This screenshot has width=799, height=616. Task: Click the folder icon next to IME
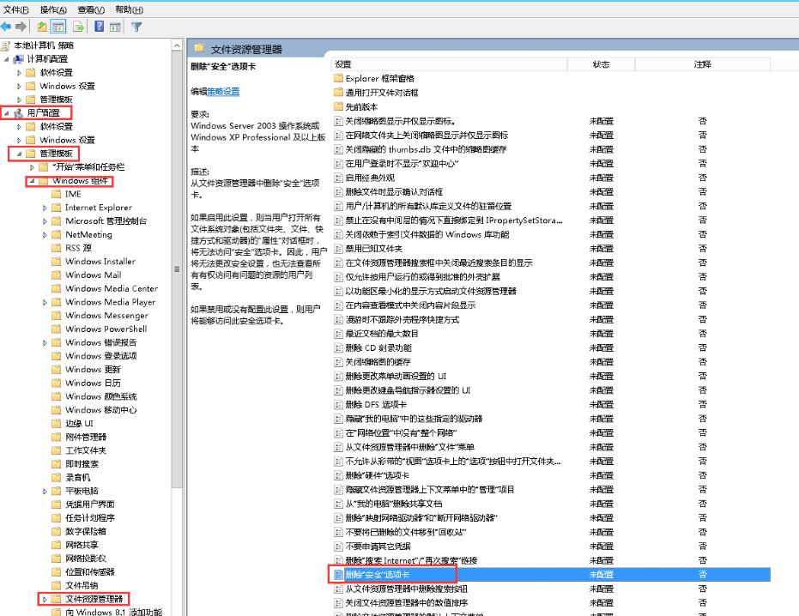pos(57,194)
